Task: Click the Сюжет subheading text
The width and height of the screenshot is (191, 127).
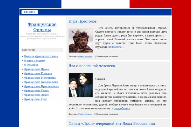Action: 100,79
